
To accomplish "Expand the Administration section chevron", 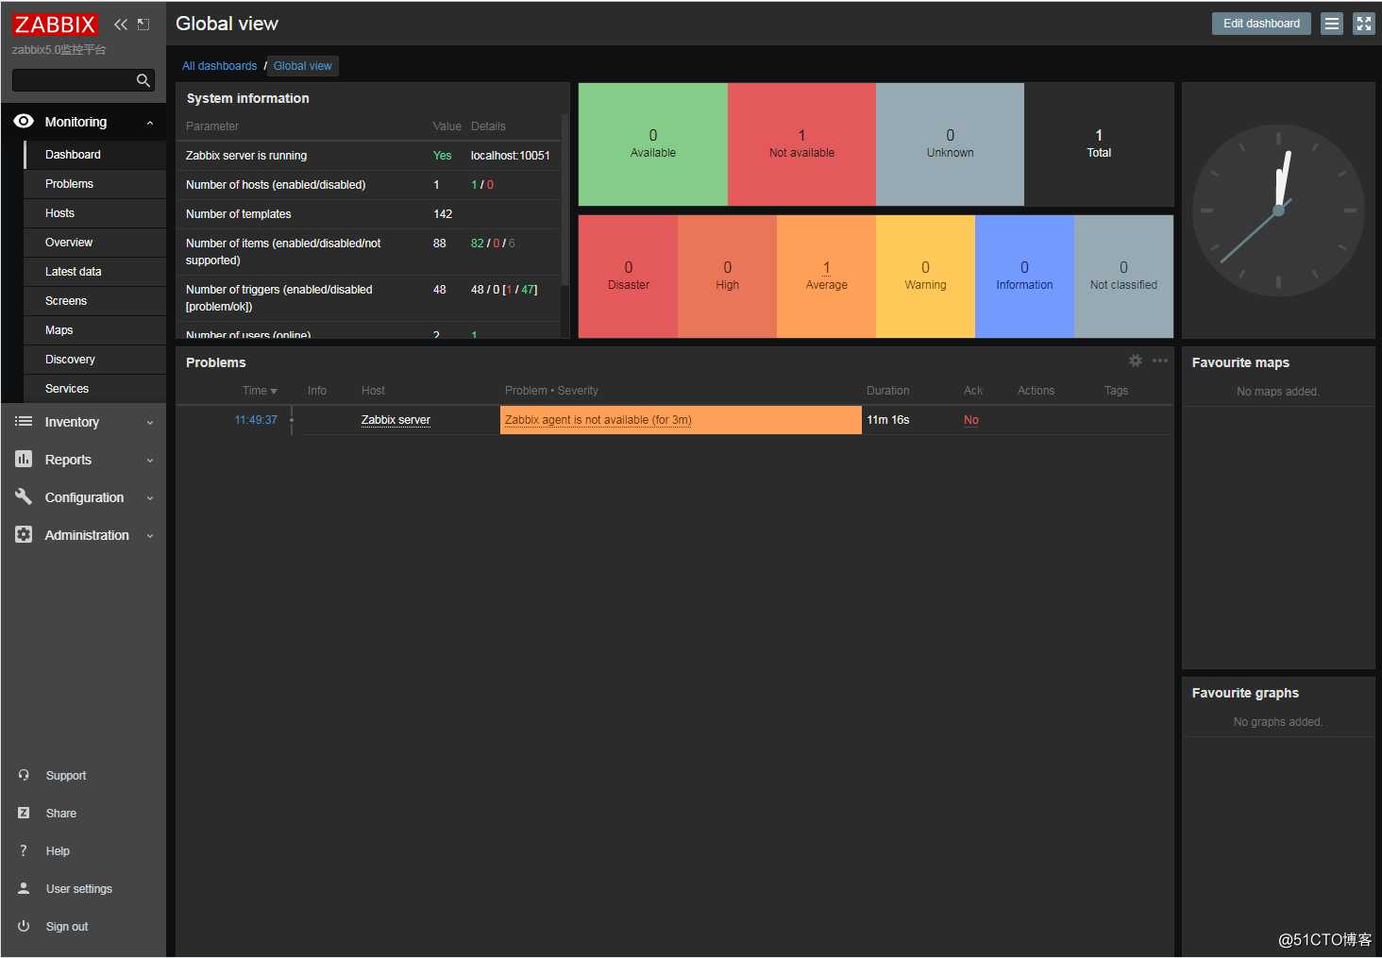I will tap(150, 536).
